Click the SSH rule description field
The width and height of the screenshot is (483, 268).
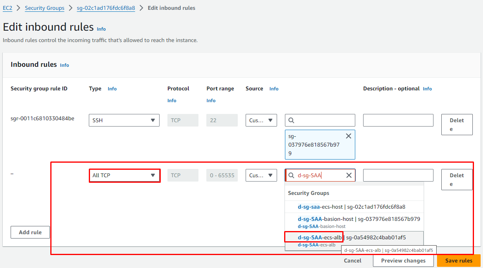[x=398, y=120]
